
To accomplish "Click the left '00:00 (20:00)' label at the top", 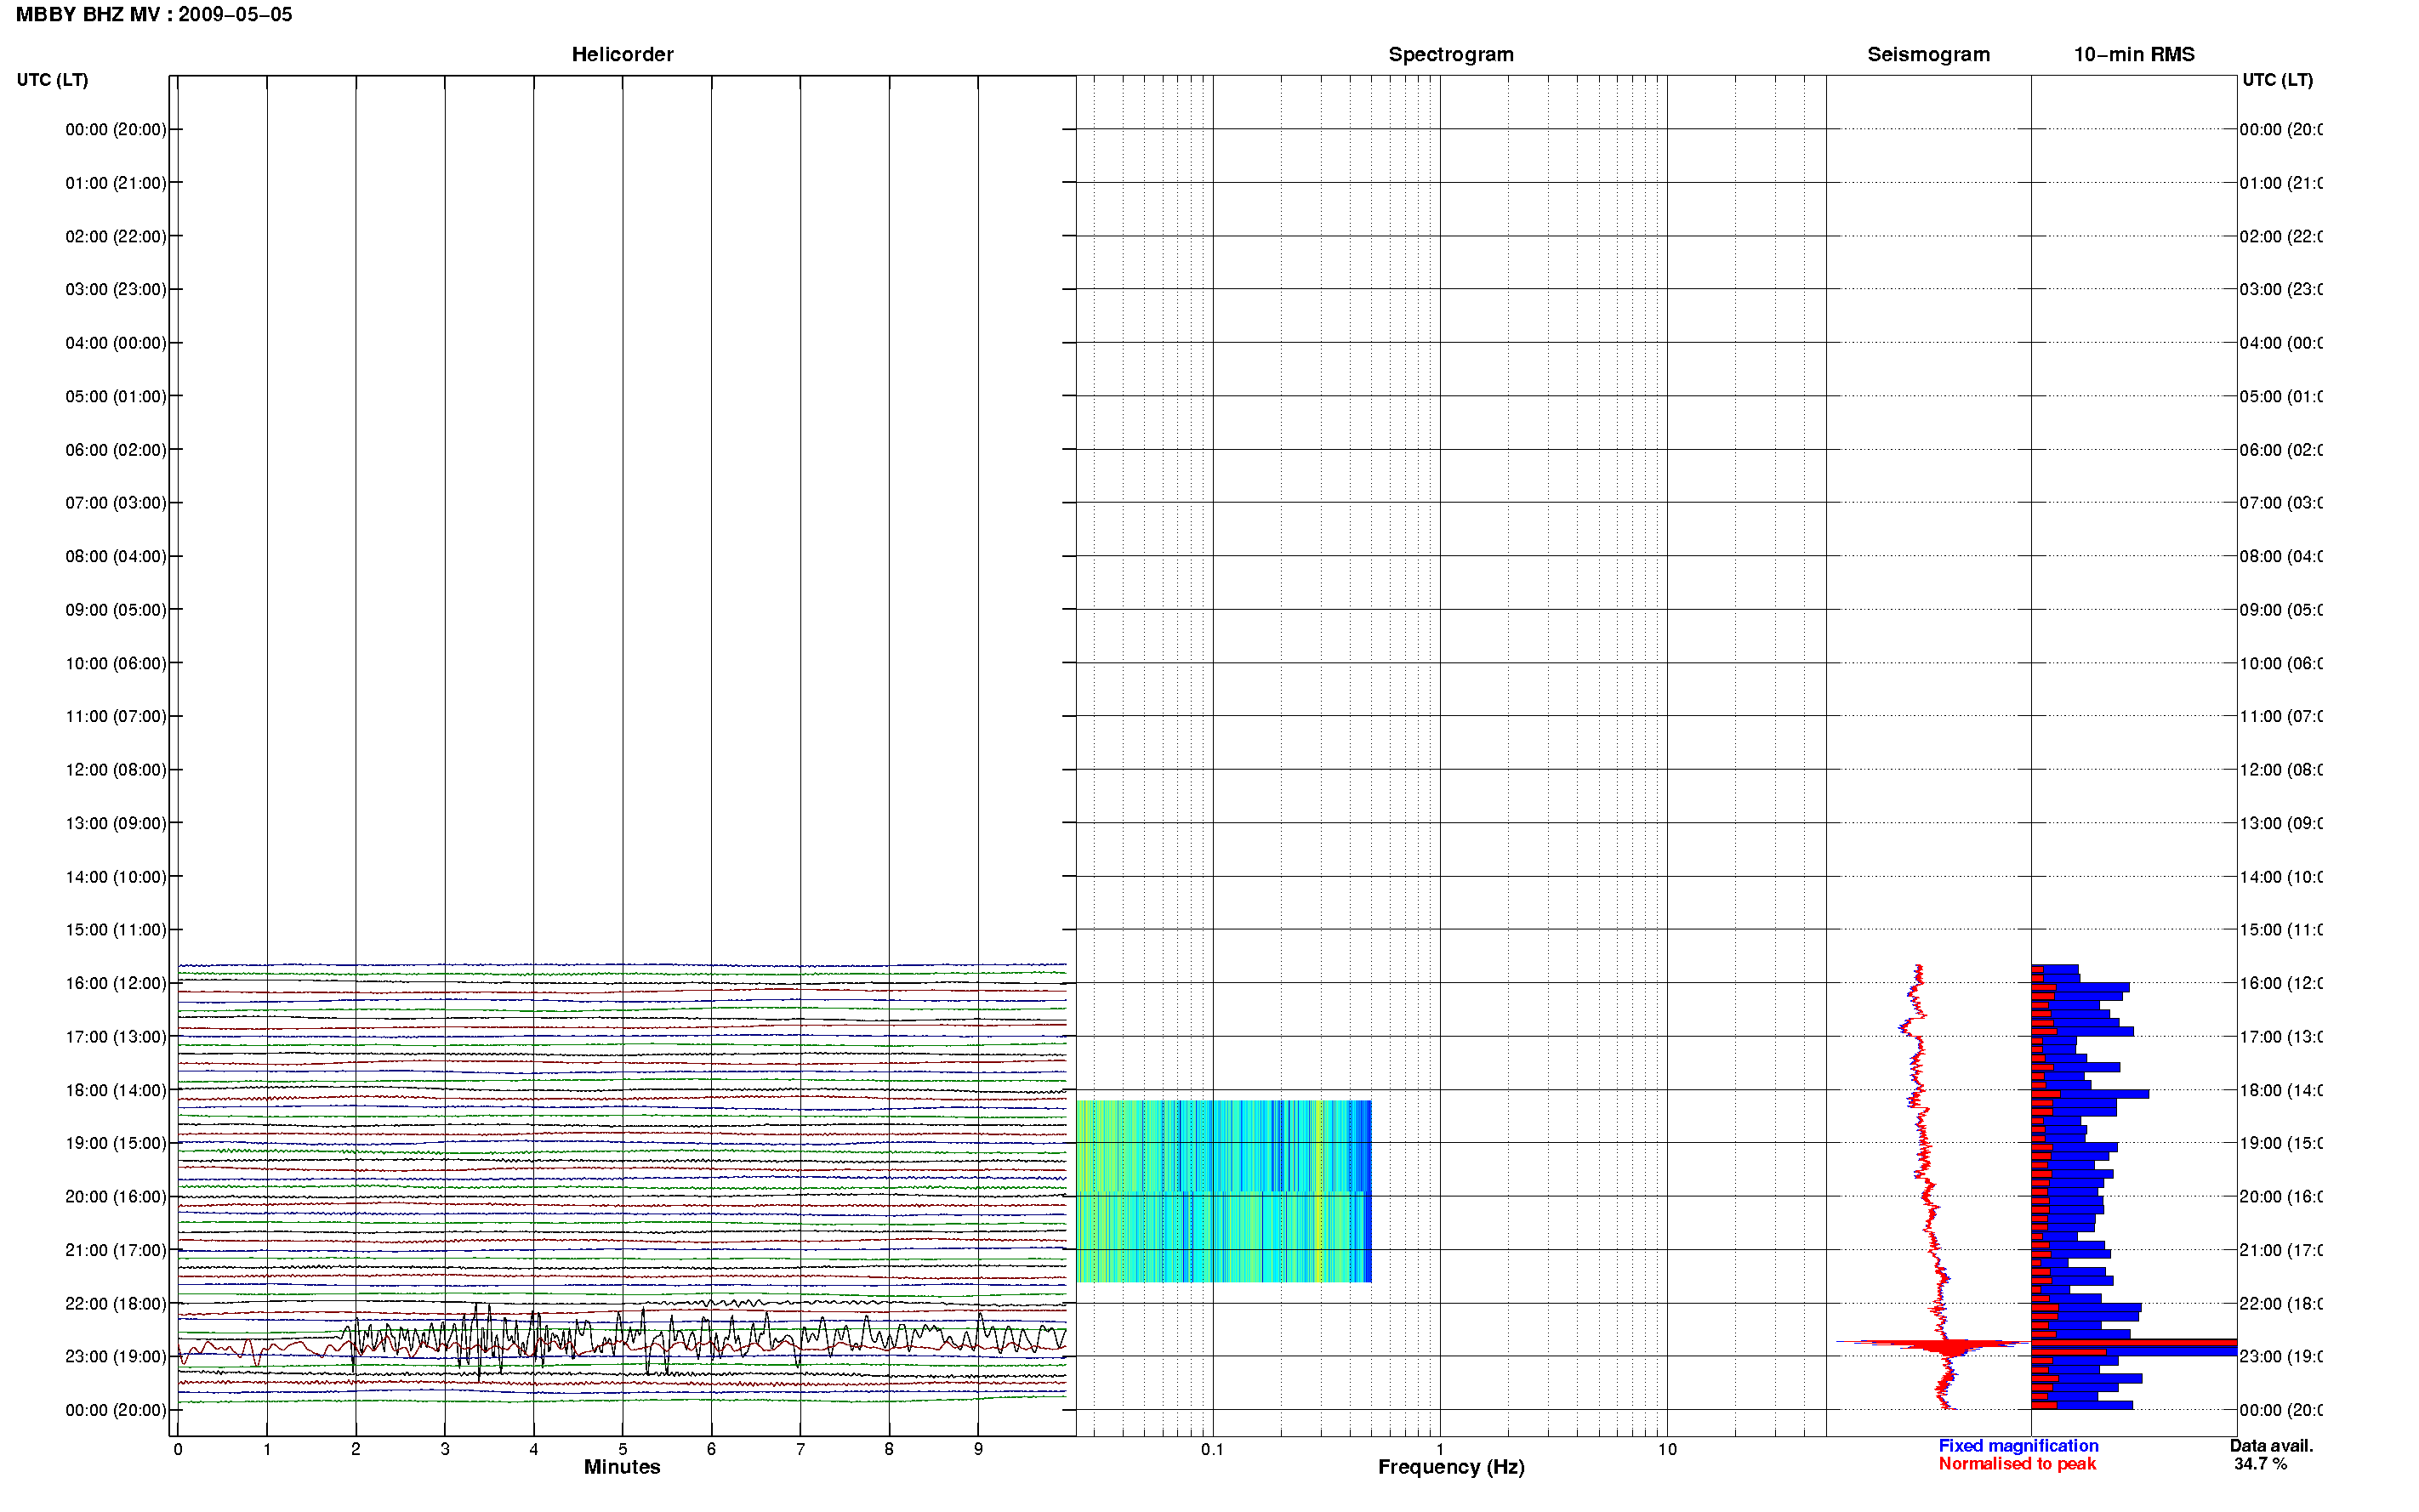I will (116, 129).
